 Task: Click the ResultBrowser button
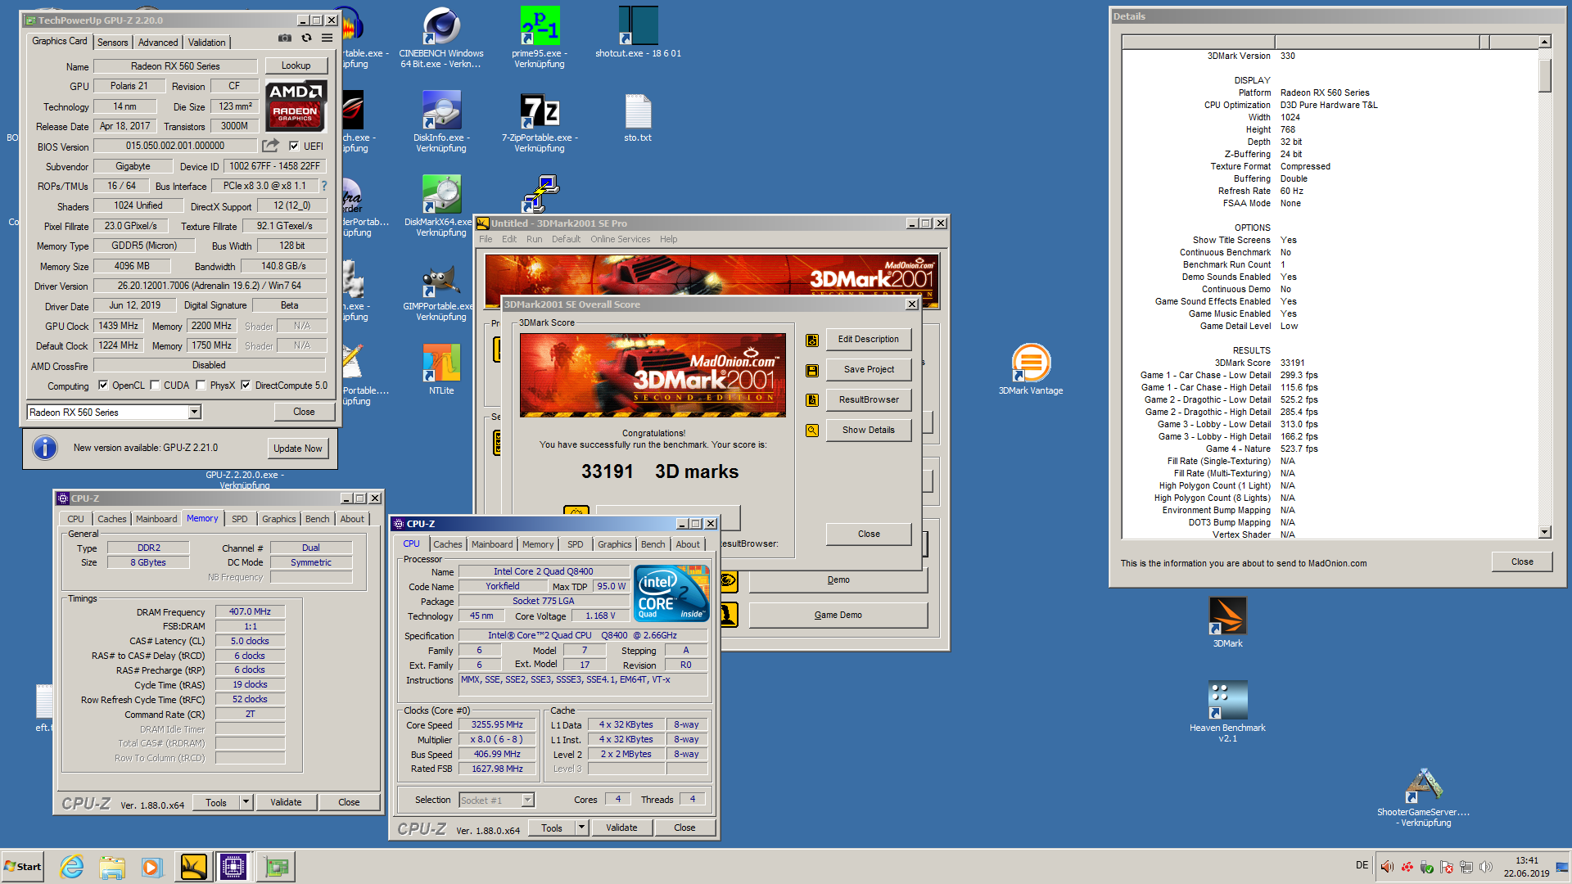pos(869,400)
